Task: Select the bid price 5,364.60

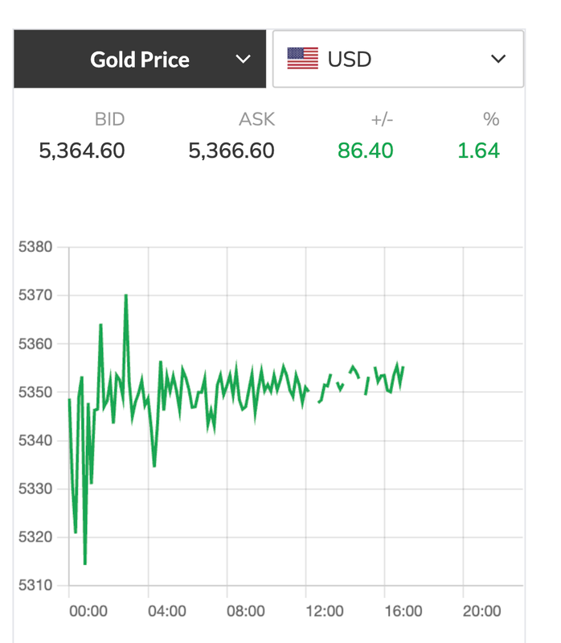Action: coord(82,150)
